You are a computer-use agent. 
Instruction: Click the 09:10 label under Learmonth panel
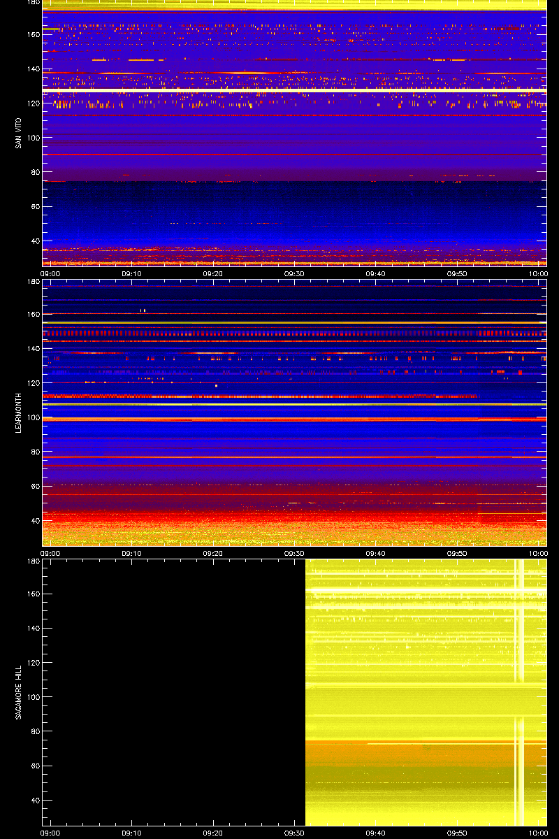(131, 554)
